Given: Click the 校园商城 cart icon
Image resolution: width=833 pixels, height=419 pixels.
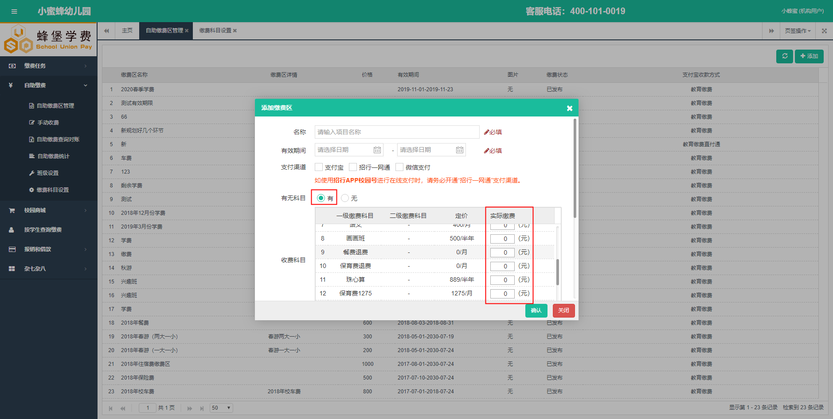Looking at the screenshot, I should (12, 210).
